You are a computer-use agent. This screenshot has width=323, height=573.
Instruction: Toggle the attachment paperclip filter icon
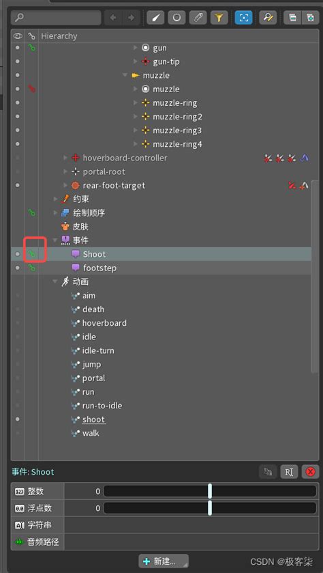coord(198,18)
